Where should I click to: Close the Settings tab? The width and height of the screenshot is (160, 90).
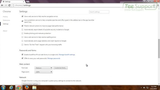[x=23, y=2]
